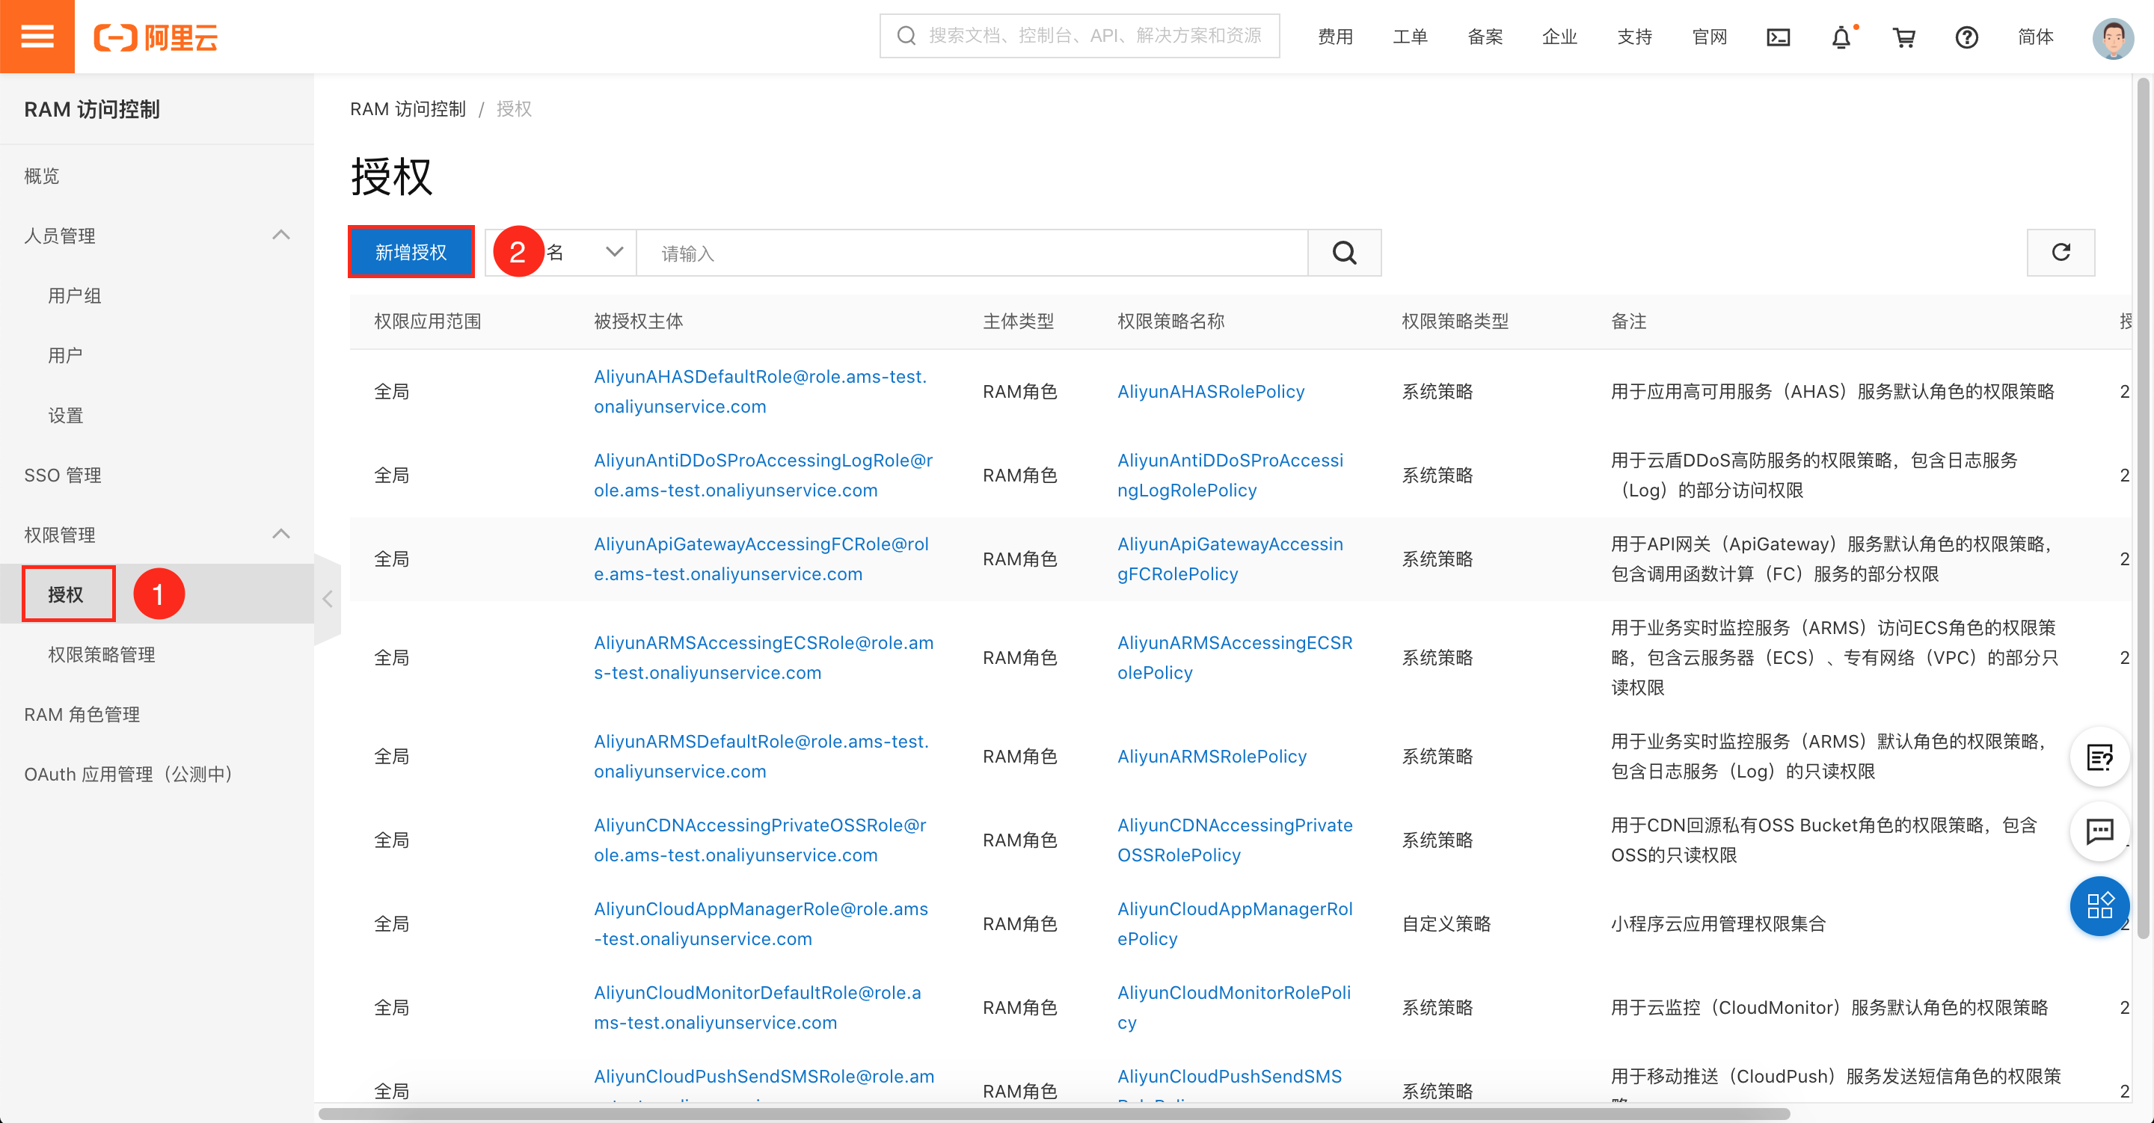The image size is (2154, 1123).
Task: Open AliyunCloudAppManagerRolePolicy link
Action: tap(1234, 923)
